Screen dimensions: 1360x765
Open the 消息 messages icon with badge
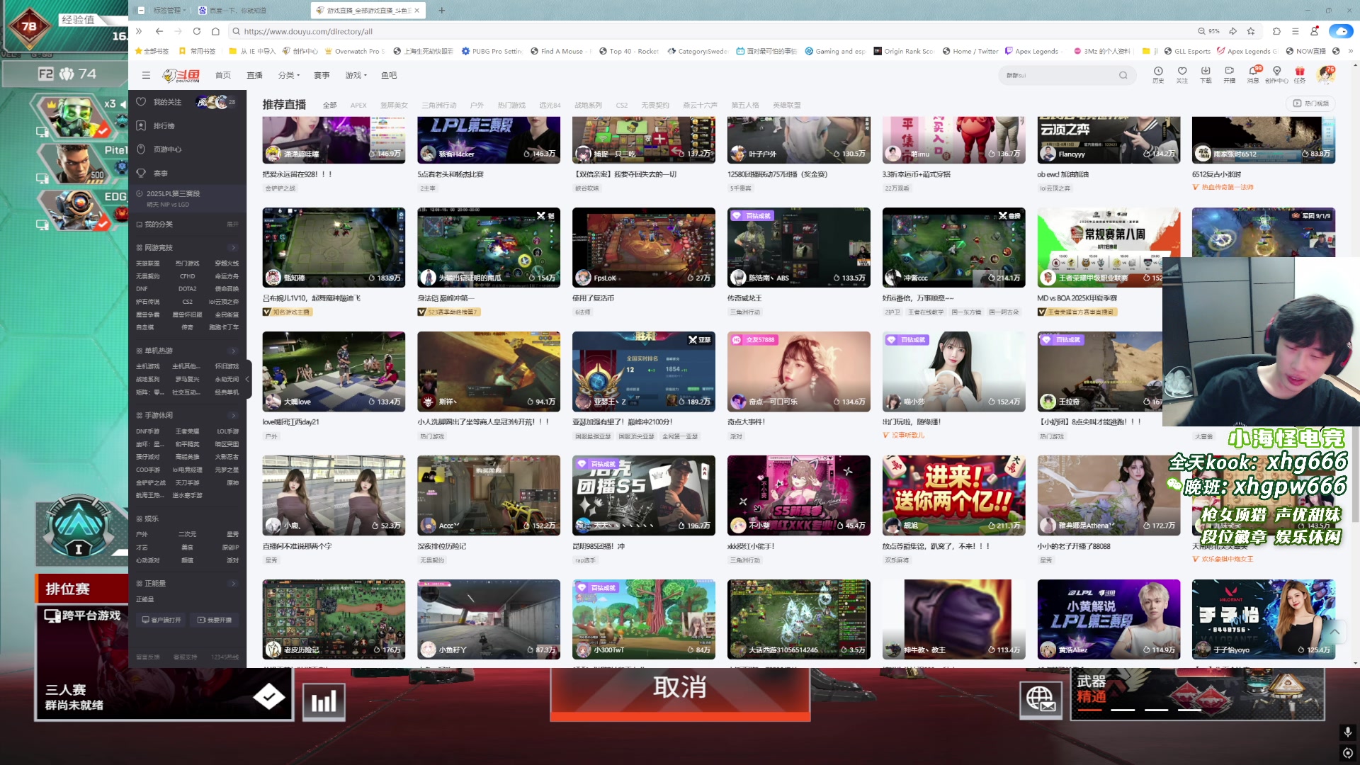click(x=1253, y=74)
